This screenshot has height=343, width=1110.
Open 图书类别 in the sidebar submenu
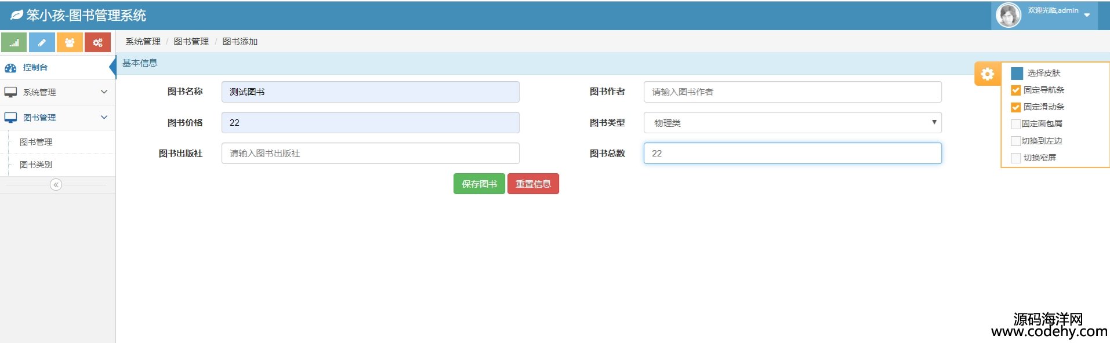tap(36, 165)
